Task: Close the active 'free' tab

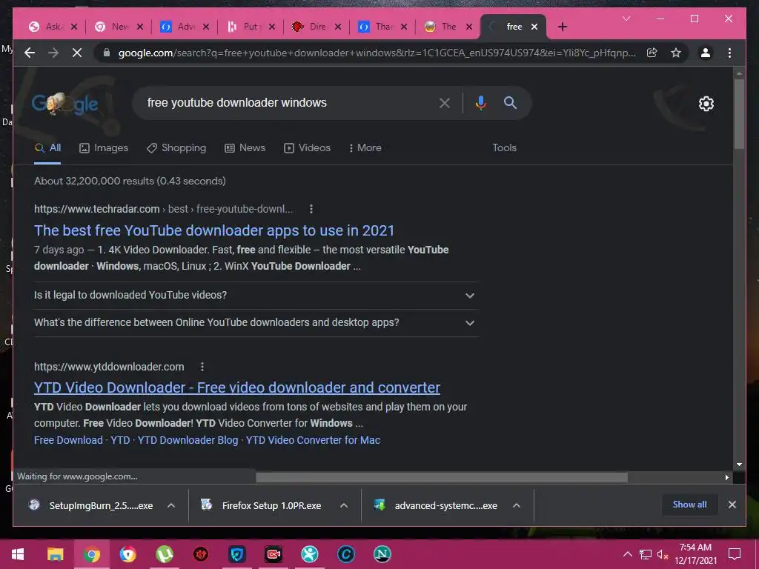Action: point(534,27)
